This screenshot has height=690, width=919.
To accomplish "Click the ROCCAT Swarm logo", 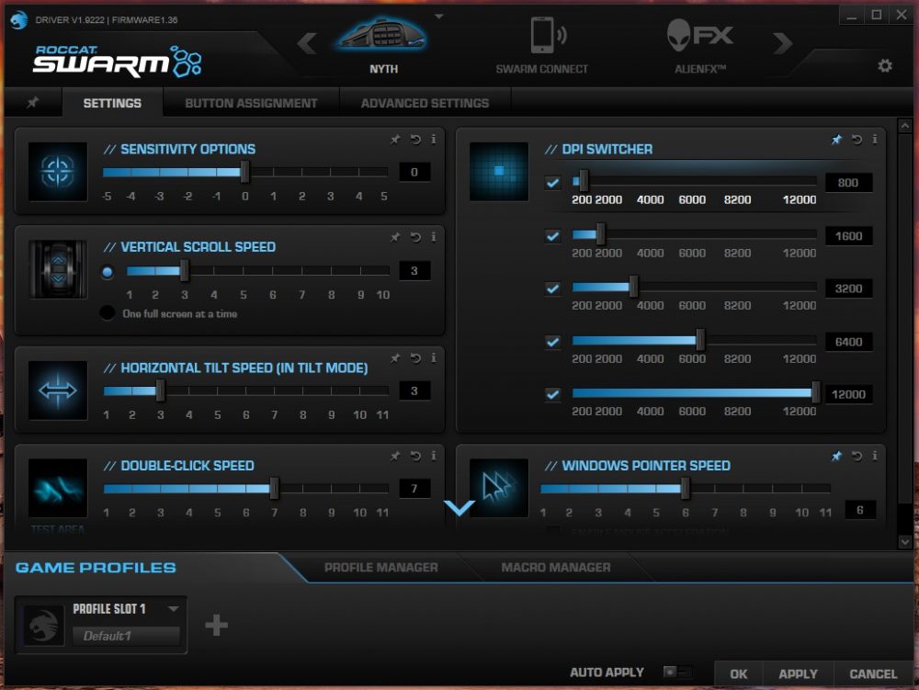I will [x=118, y=61].
